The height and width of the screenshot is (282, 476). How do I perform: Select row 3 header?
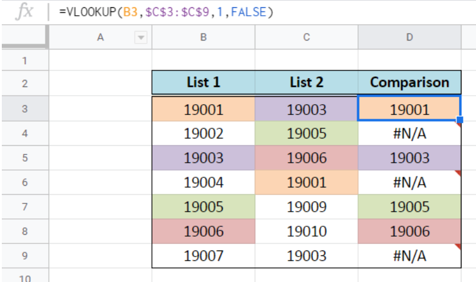25,108
